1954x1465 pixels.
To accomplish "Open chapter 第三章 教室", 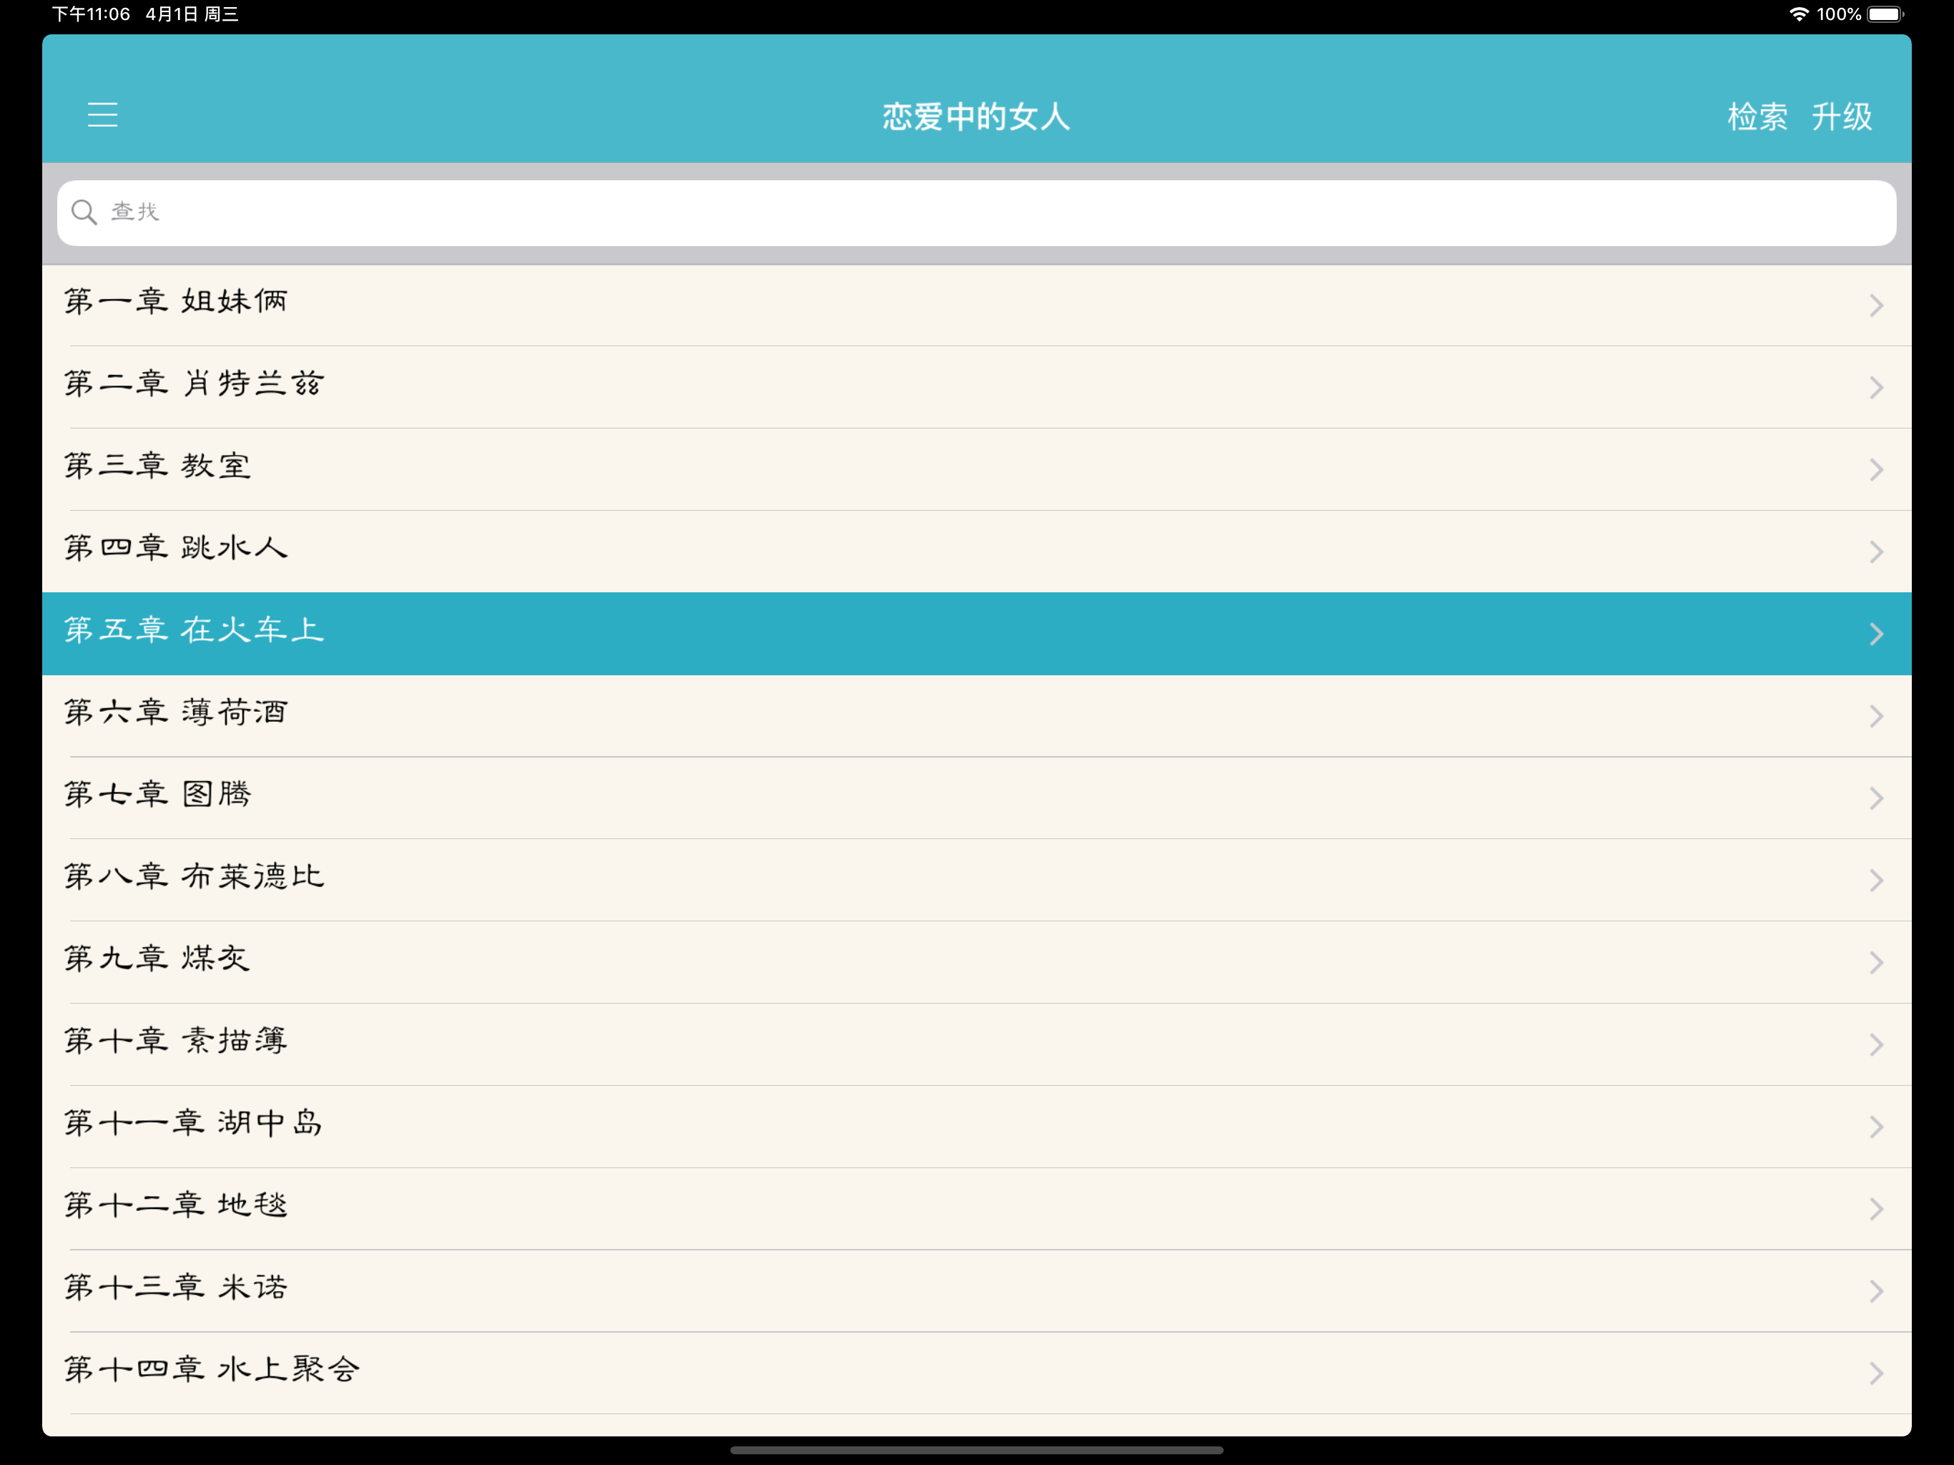I will [x=976, y=469].
